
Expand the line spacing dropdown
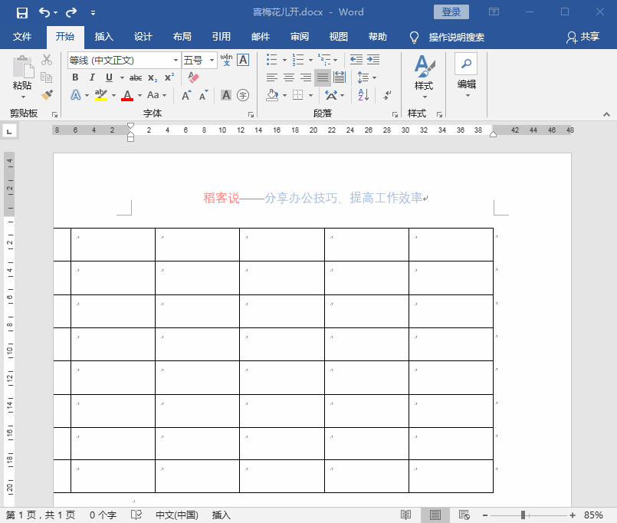pyautogui.click(x=374, y=77)
